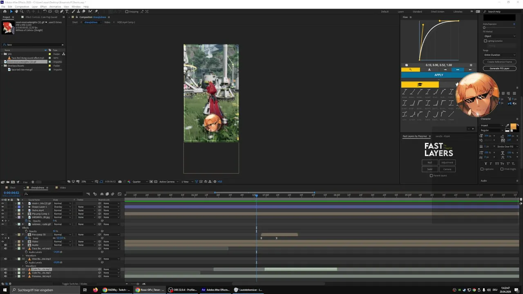The width and height of the screenshot is (523, 294).
Task: Select the Puppet Pin tool
Action: pyautogui.click(x=96, y=11)
